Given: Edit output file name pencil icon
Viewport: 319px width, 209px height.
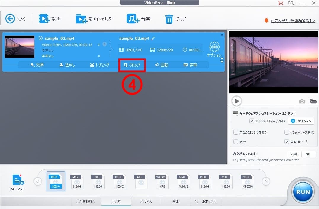Looking at the screenshot, I should click(153, 38).
